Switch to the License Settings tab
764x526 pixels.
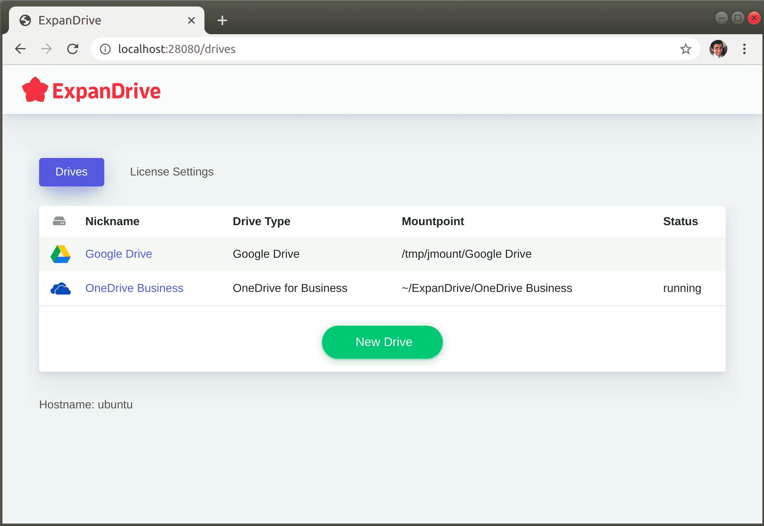(171, 172)
